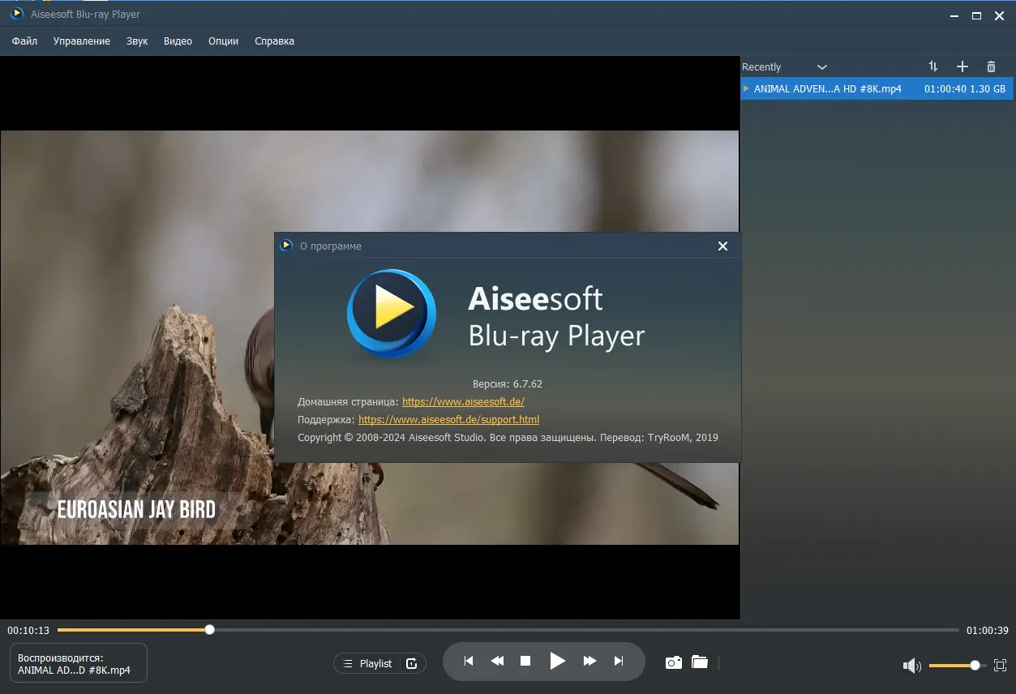1016x694 pixels.
Task: Expand the Recently playlist dropdown
Action: coord(822,67)
